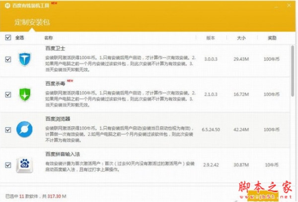Click the vertical scrollbar thumb in the list
The width and height of the screenshot is (298, 202).
click(x=293, y=71)
